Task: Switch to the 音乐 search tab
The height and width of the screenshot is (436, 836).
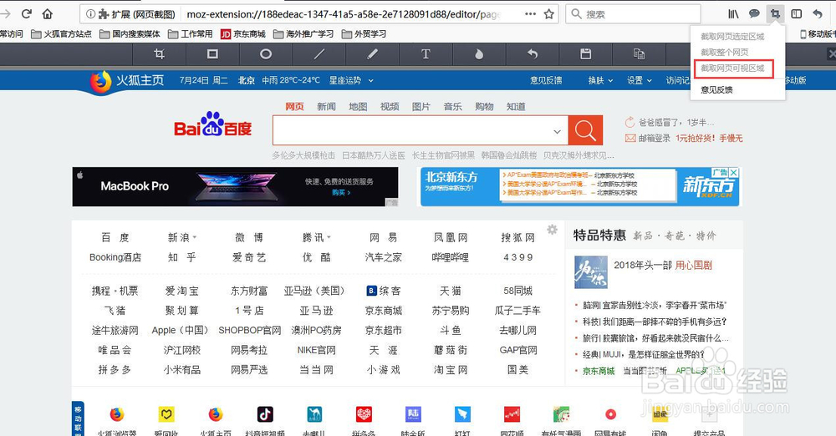Action: [452, 107]
